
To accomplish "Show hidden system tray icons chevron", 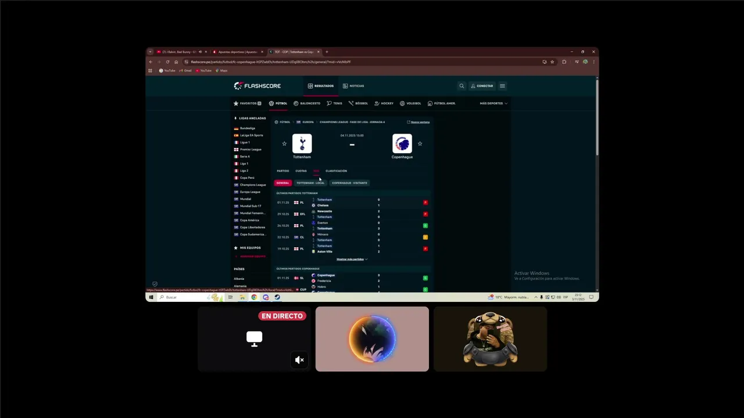I will [x=536, y=297].
